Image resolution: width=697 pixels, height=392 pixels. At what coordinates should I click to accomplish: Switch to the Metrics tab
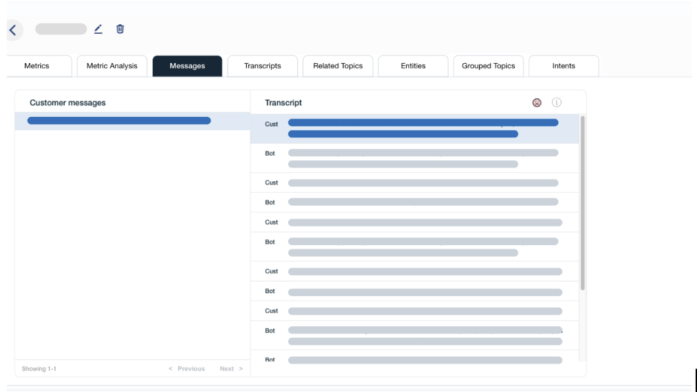tap(36, 66)
